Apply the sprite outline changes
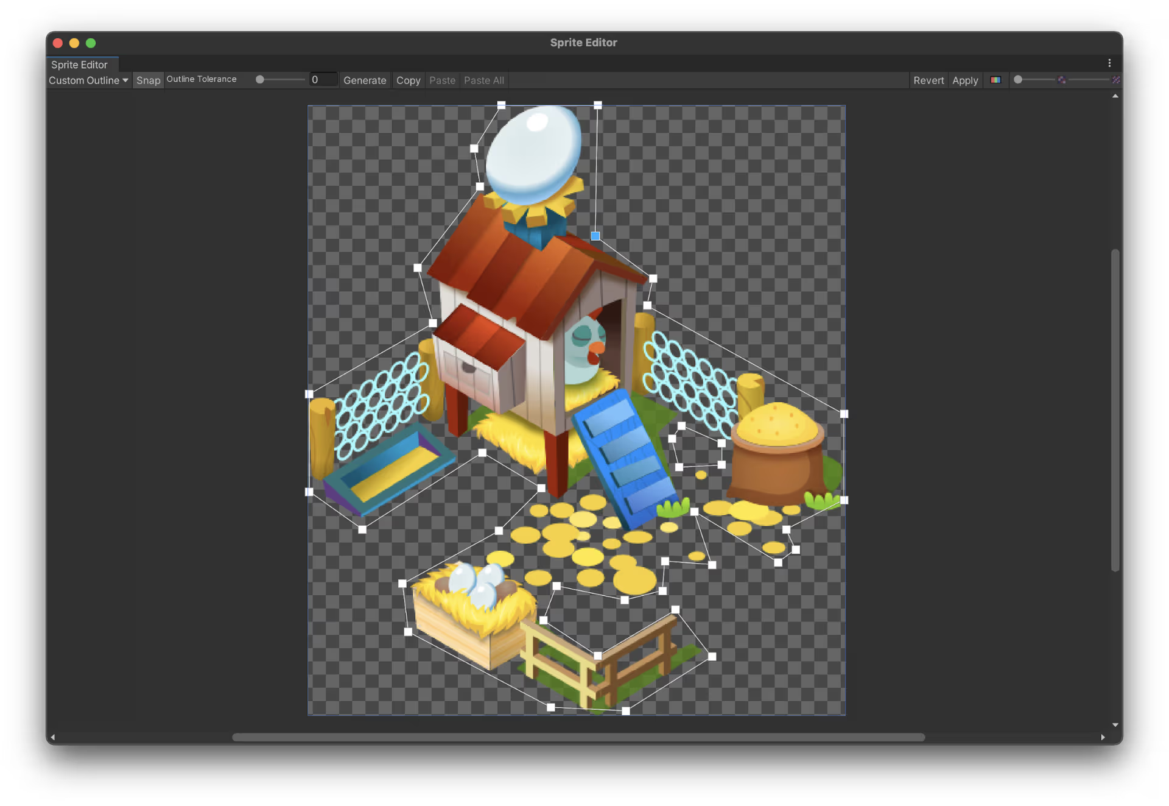This screenshot has width=1169, height=806. [965, 80]
